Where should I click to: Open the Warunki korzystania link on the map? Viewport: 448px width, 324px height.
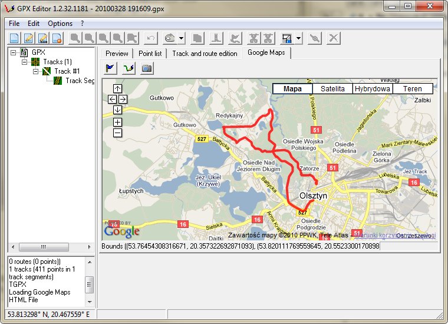[x=396, y=235]
